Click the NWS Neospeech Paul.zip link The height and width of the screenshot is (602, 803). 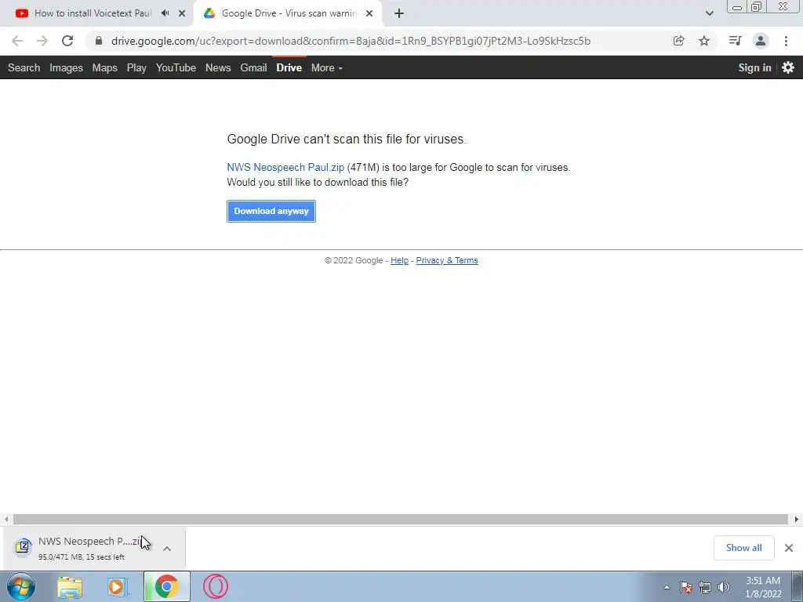(285, 168)
